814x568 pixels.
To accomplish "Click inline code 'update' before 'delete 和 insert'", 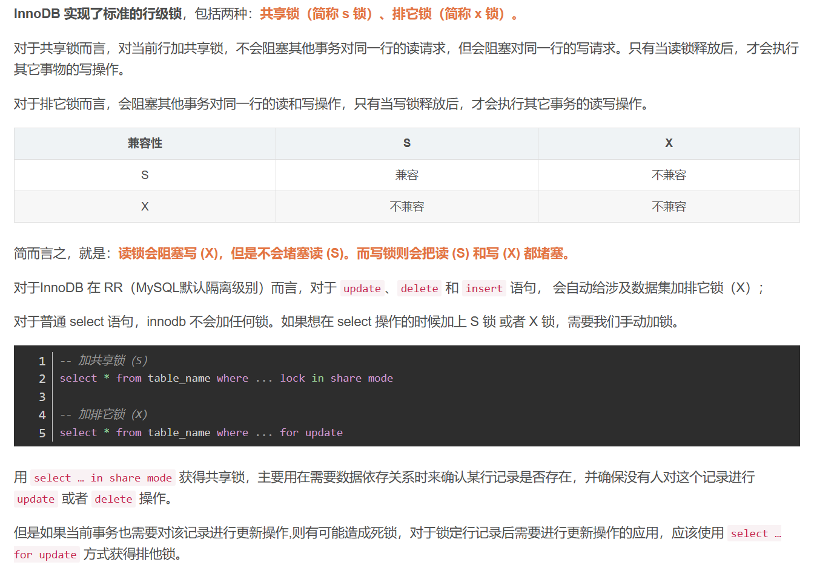I will (x=362, y=289).
